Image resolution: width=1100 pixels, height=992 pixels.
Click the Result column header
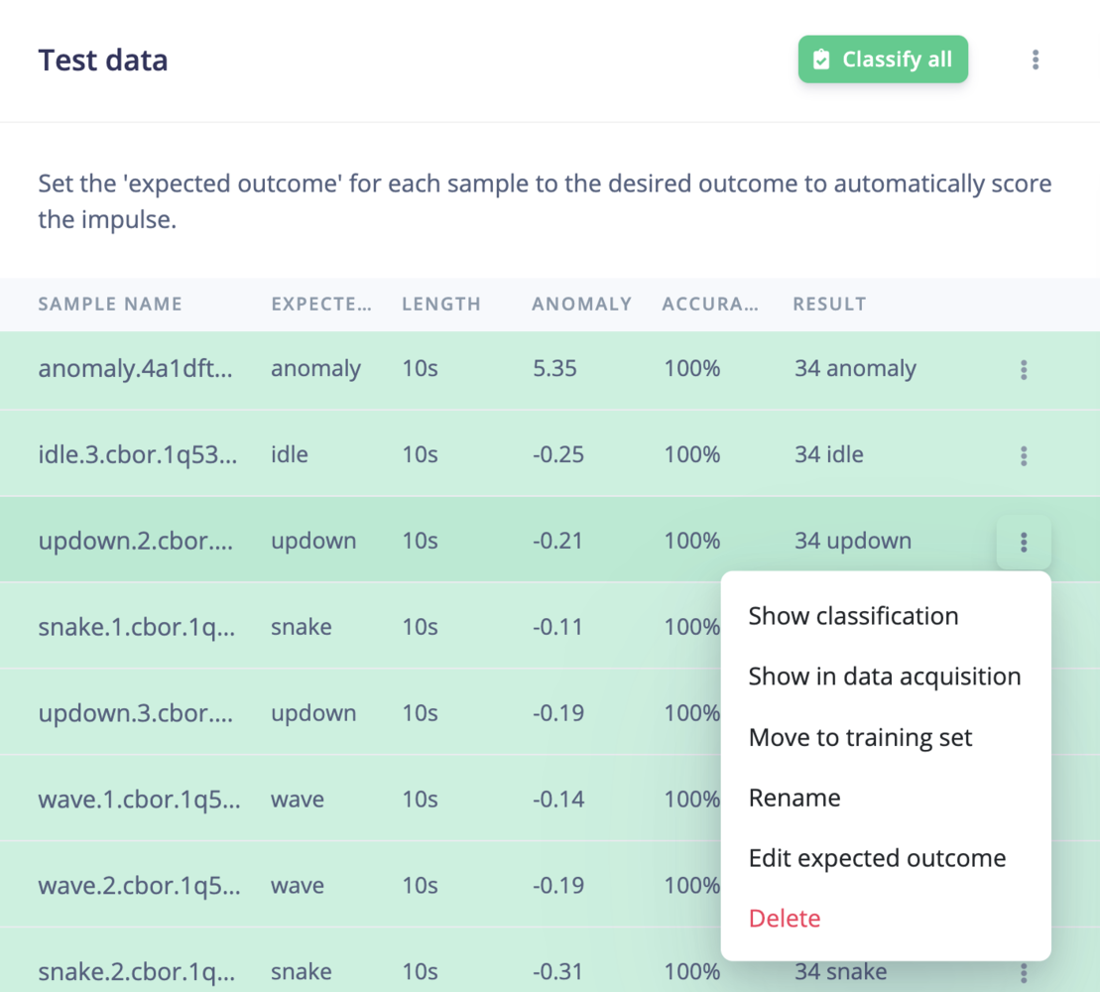tap(829, 305)
